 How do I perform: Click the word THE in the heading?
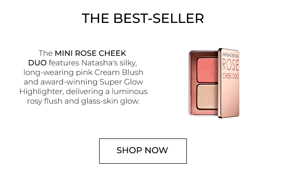pyautogui.click(x=95, y=18)
